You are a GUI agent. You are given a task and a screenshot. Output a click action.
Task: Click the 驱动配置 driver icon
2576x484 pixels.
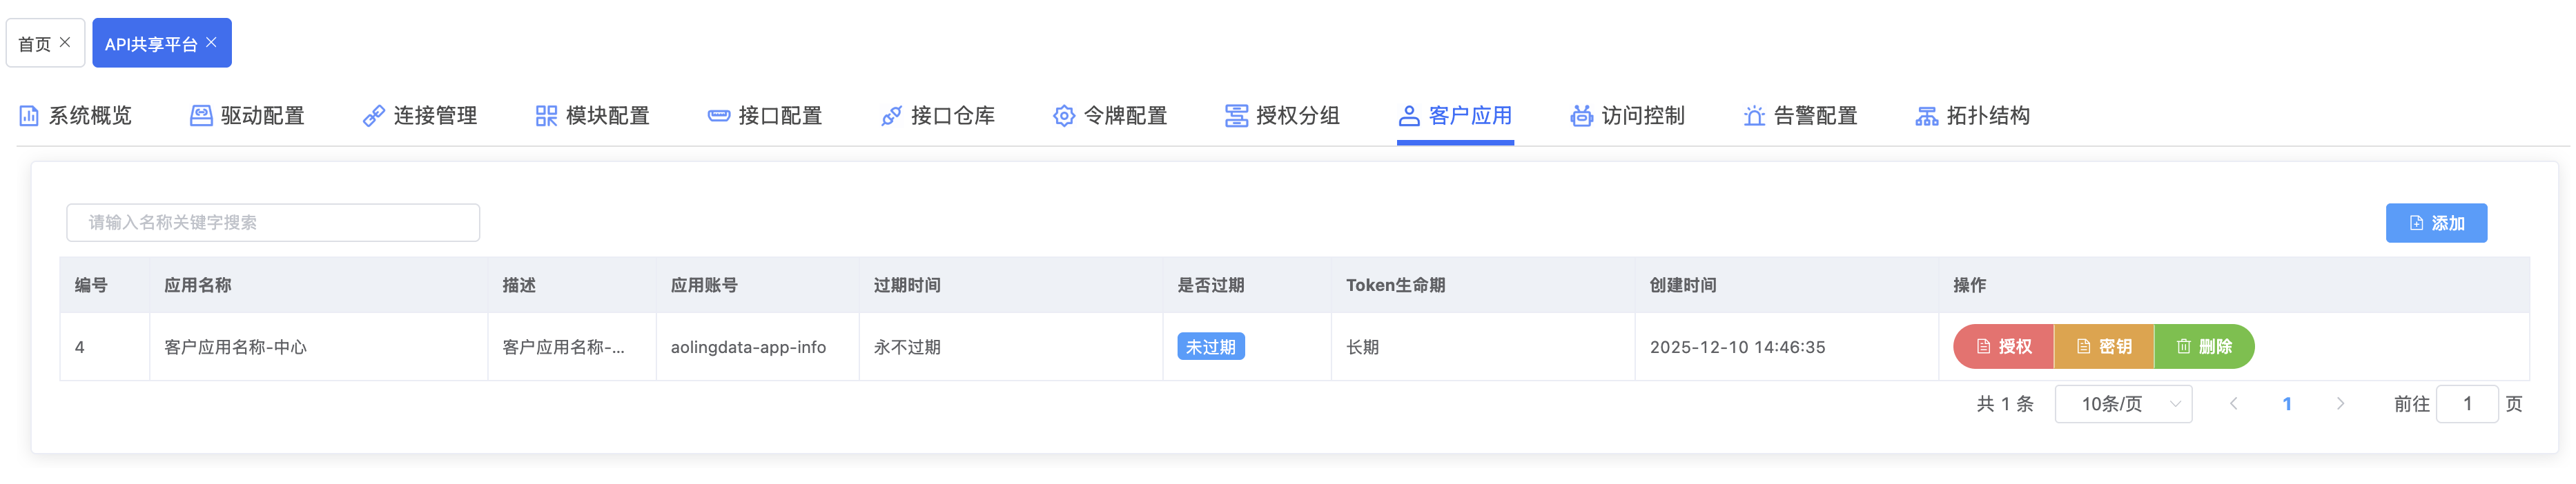pyautogui.click(x=201, y=116)
